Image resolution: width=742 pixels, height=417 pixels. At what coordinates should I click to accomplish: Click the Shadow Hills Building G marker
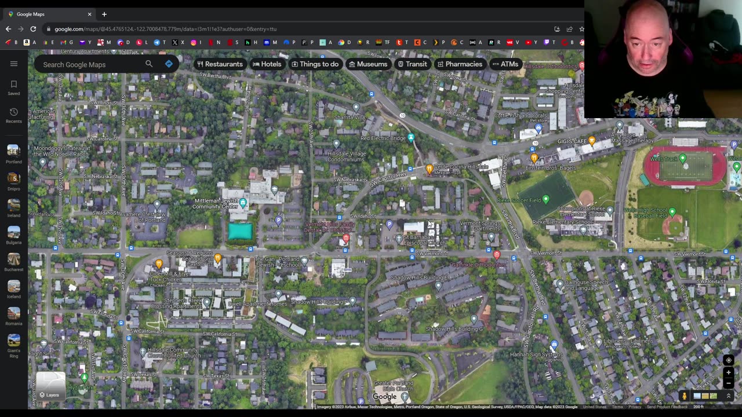click(x=474, y=319)
